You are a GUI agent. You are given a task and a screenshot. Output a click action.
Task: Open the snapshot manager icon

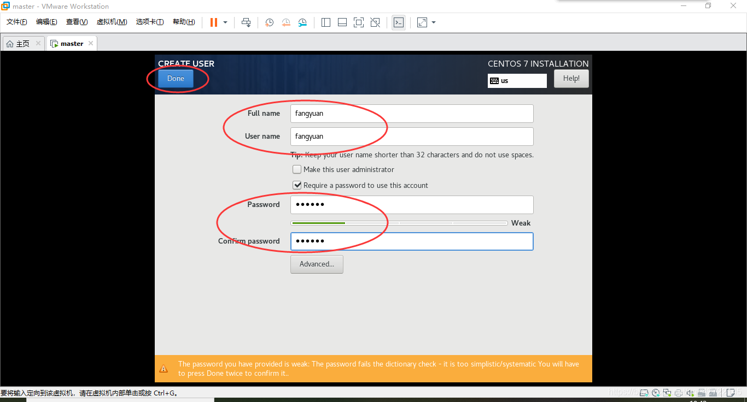[302, 22]
